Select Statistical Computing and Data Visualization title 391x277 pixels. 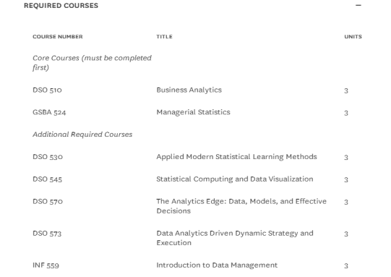[x=235, y=179]
